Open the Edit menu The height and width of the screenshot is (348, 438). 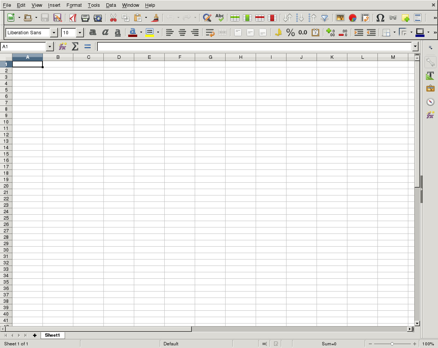tap(21, 5)
